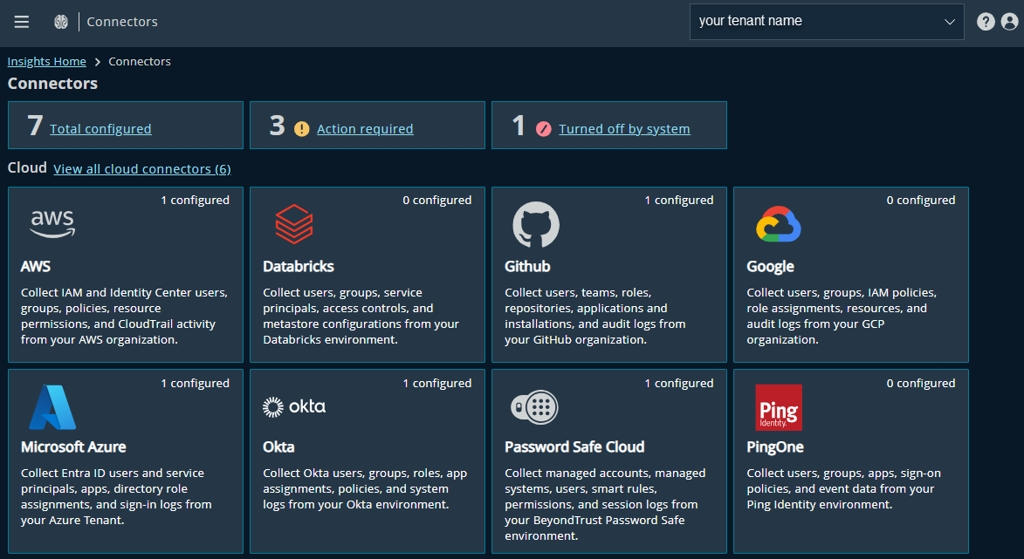This screenshot has width=1024, height=559.
Task: Select the Google connector title
Action: 771,266
